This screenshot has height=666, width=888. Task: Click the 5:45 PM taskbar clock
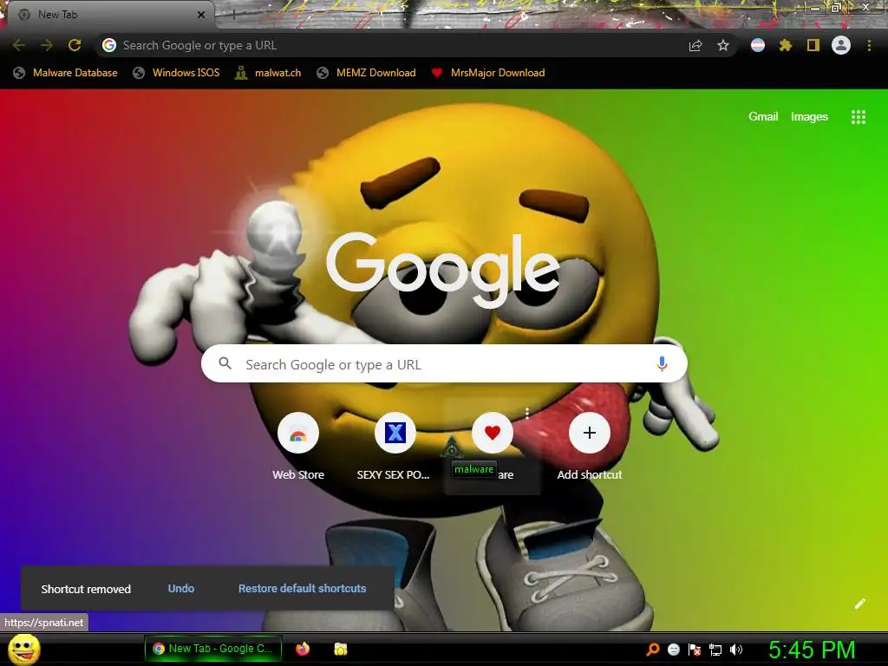coord(812,650)
